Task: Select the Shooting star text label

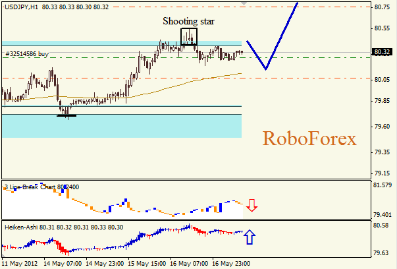Action: pos(188,21)
